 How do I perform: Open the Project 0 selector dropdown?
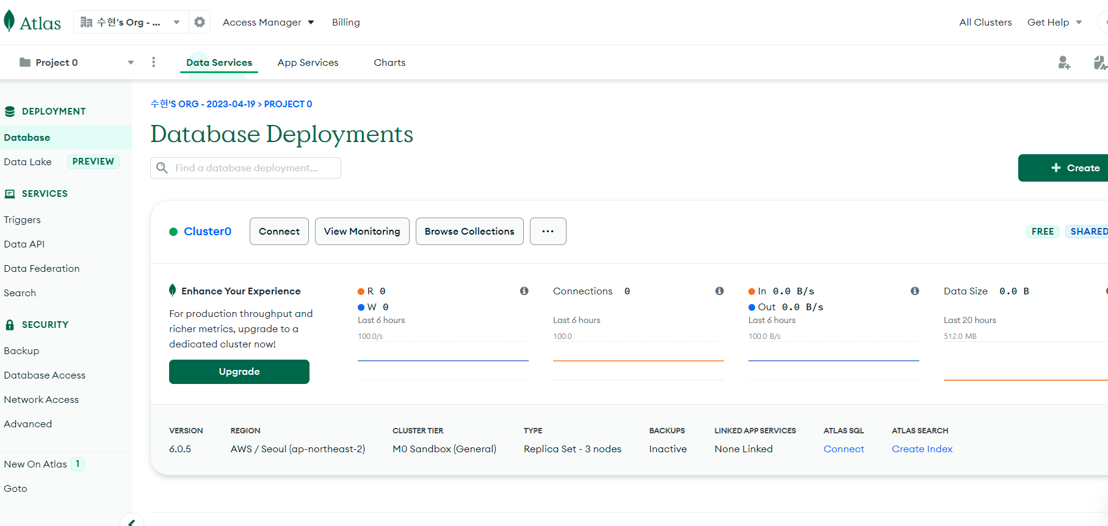point(76,62)
